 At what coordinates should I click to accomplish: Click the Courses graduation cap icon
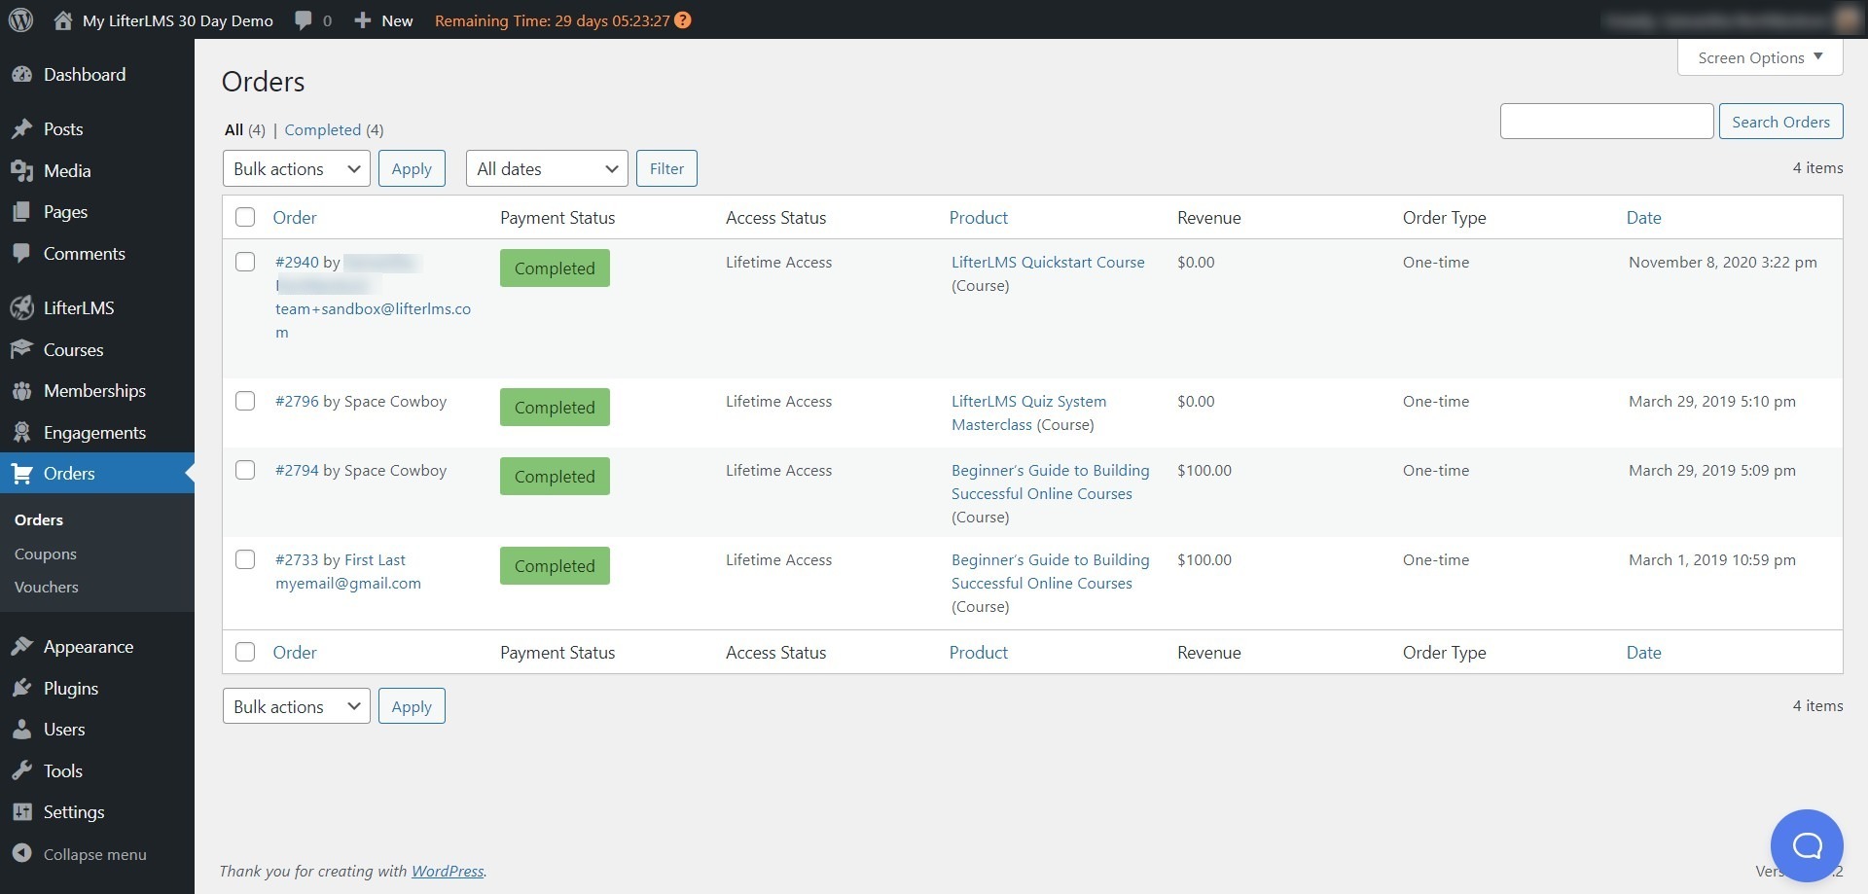[x=21, y=350]
